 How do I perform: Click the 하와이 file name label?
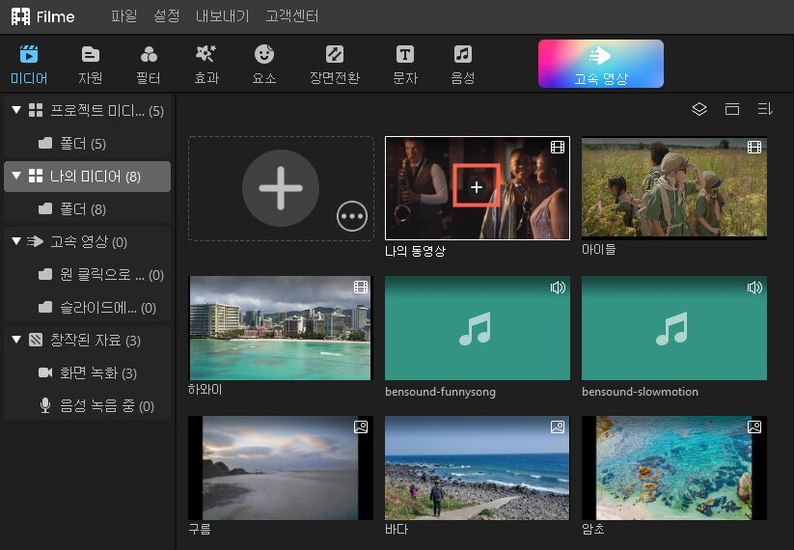coord(205,390)
